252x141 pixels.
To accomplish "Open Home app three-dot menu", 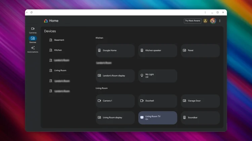I will pyautogui.click(x=220, y=21).
